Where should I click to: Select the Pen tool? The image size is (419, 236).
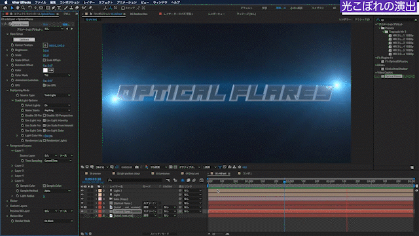54,8
